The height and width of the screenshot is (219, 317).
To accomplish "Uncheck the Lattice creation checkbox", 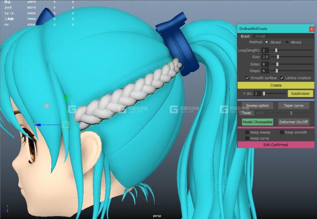I will tap(282, 78).
